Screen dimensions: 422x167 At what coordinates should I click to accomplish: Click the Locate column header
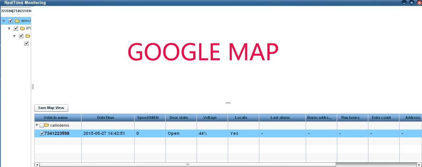pos(243,118)
